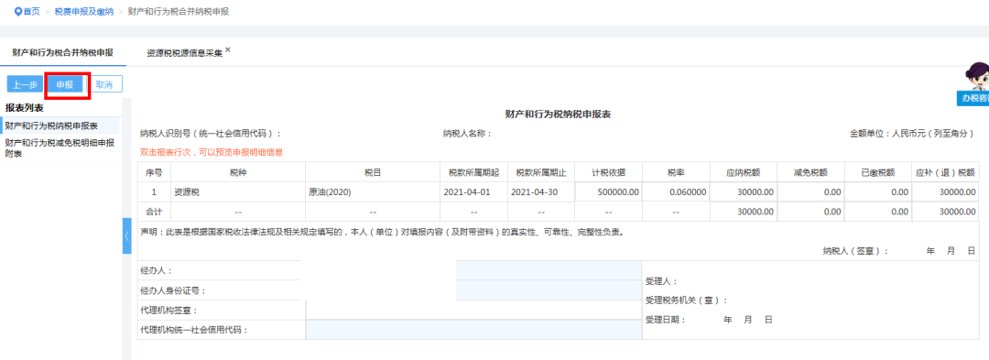Switch to 资源税税源信息采集 tab
The height and width of the screenshot is (360, 989).
click(184, 54)
